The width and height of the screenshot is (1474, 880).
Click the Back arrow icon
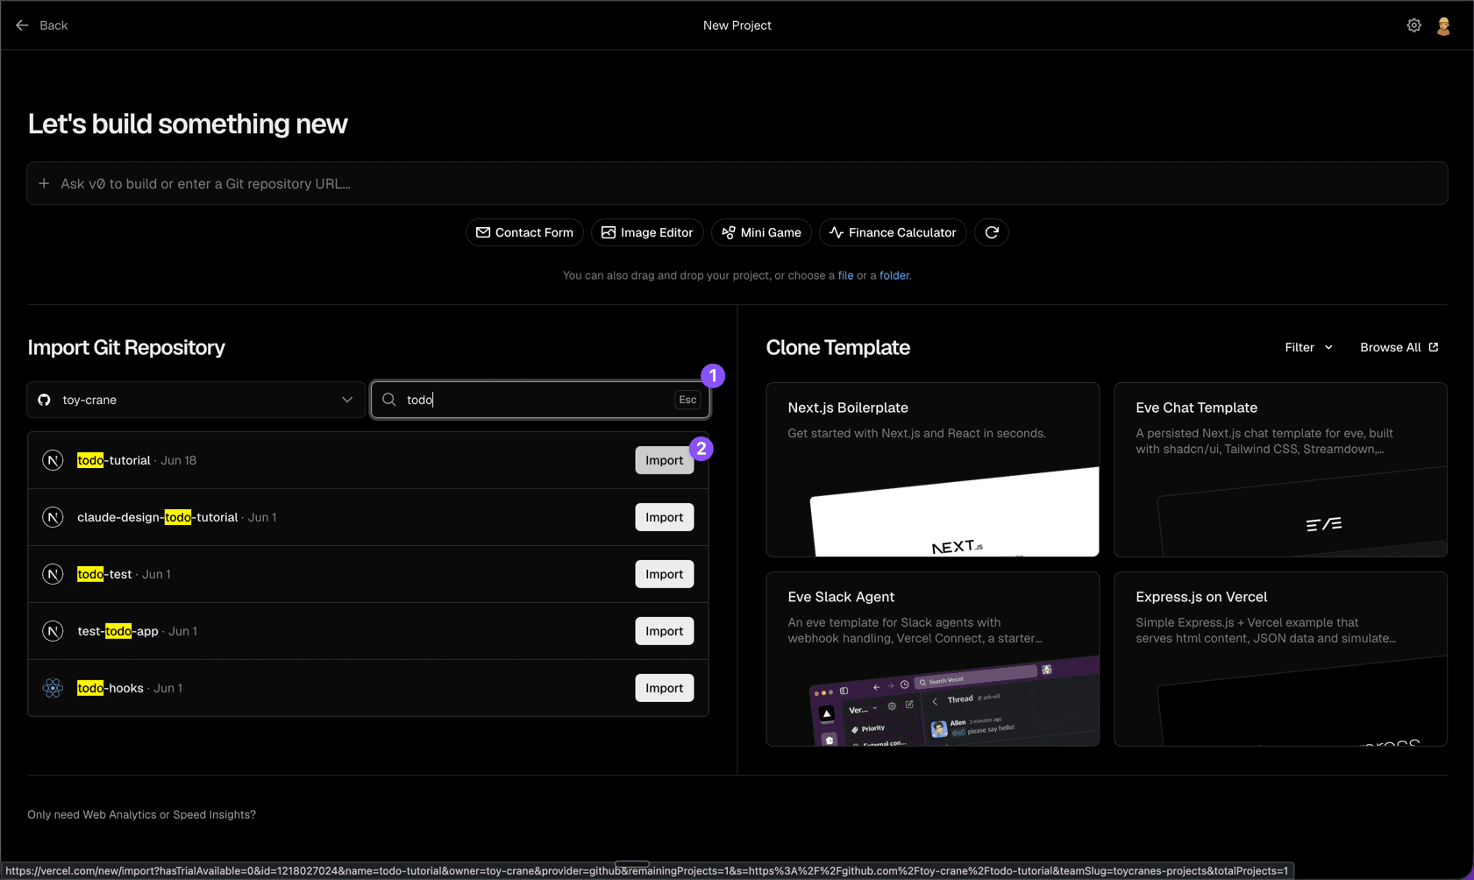coord(22,25)
